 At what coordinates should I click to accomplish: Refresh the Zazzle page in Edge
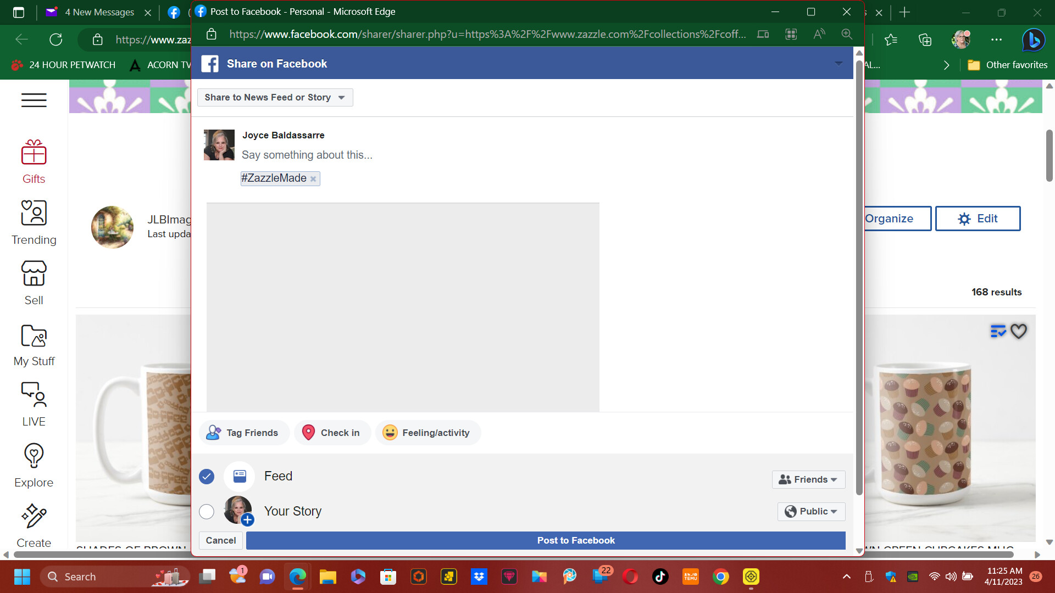(x=56, y=40)
